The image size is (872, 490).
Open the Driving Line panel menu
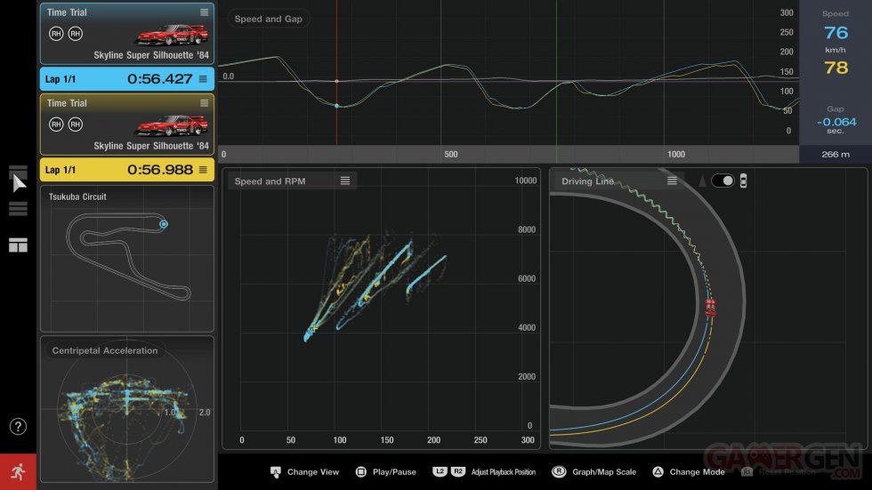point(672,181)
